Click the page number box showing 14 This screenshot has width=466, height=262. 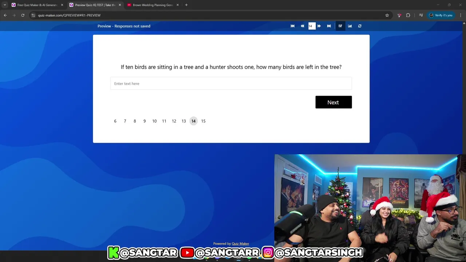(312, 26)
